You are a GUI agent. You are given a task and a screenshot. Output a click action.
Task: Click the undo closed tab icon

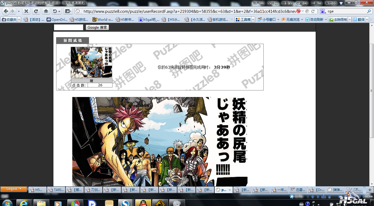[x=55, y=11]
